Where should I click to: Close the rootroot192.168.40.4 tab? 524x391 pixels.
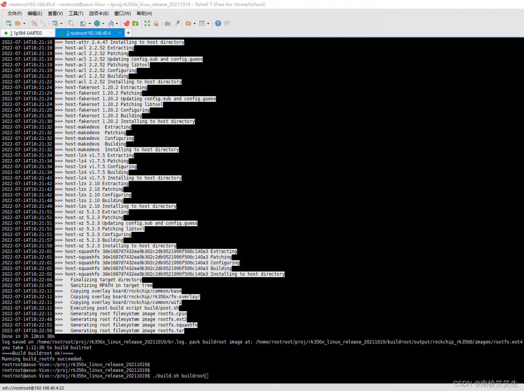tap(120, 33)
